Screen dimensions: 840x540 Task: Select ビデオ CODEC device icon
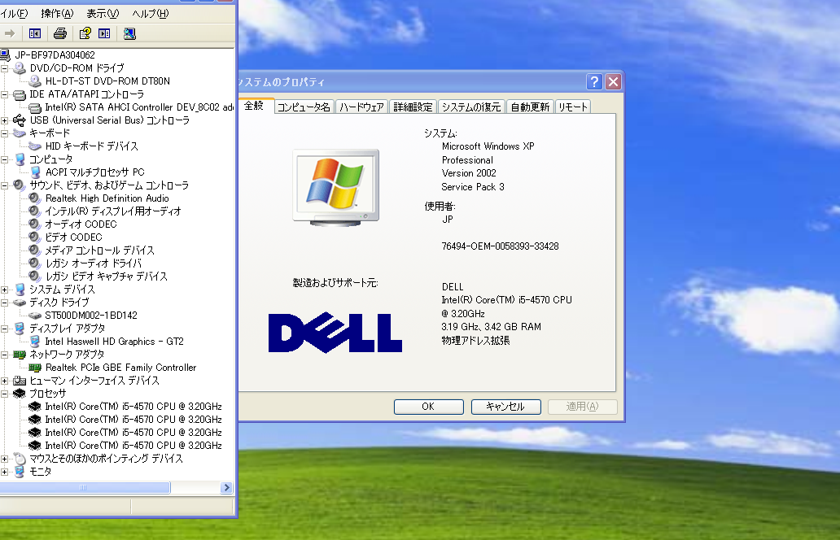(35, 237)
